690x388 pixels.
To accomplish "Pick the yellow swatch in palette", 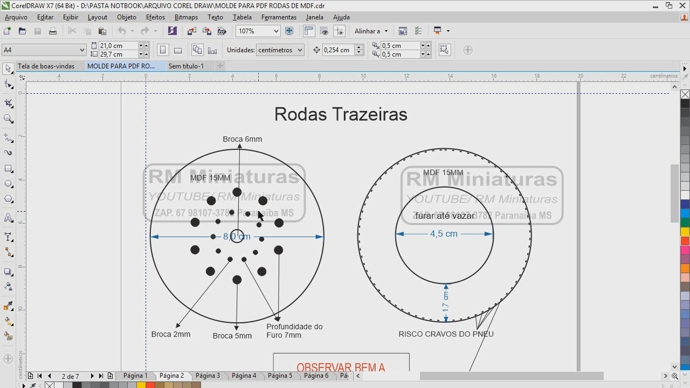I will click(685, 232).
